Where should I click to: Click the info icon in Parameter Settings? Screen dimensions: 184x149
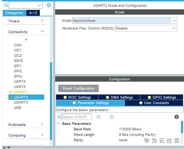pos(176,117)
